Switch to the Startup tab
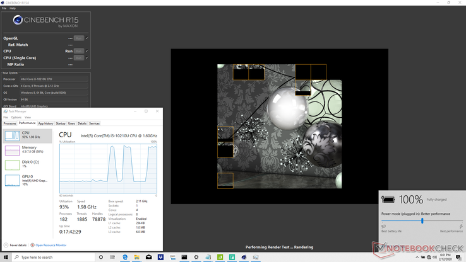Image resolution: width=466 pixels, height=262 pixels. 61,123
